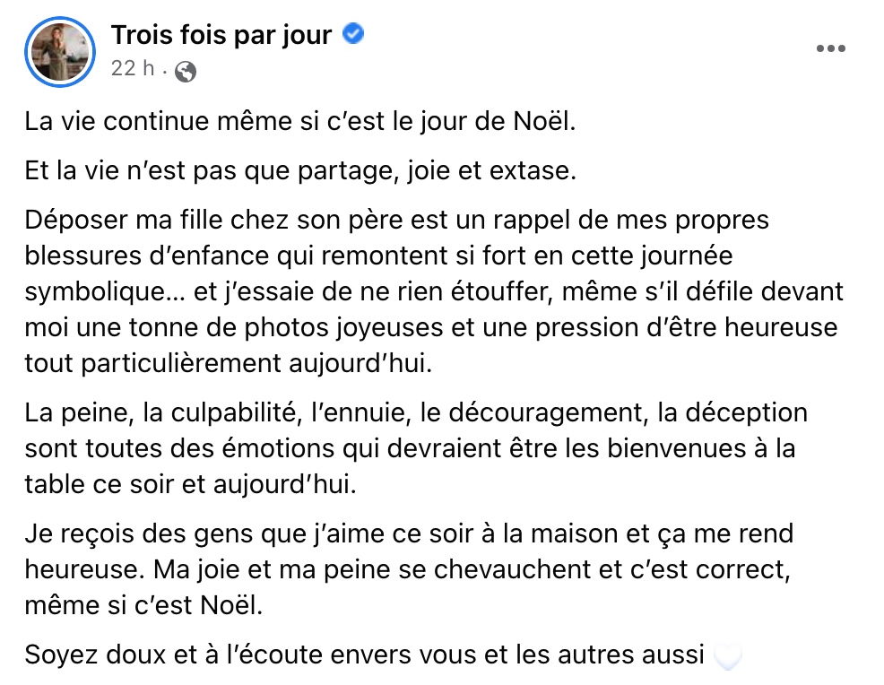Viewport: 884px width, 685px height.
Task: Click the words photos joyeuses
Action: tap(343, 328)
